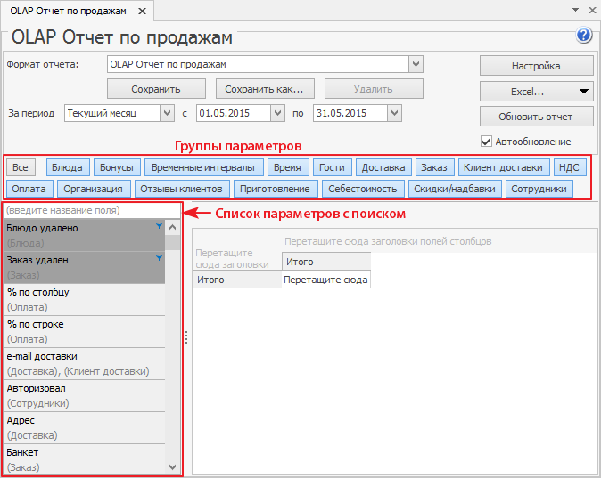
Task: Open the Excel export dropdown arrow
Action: 584,91
